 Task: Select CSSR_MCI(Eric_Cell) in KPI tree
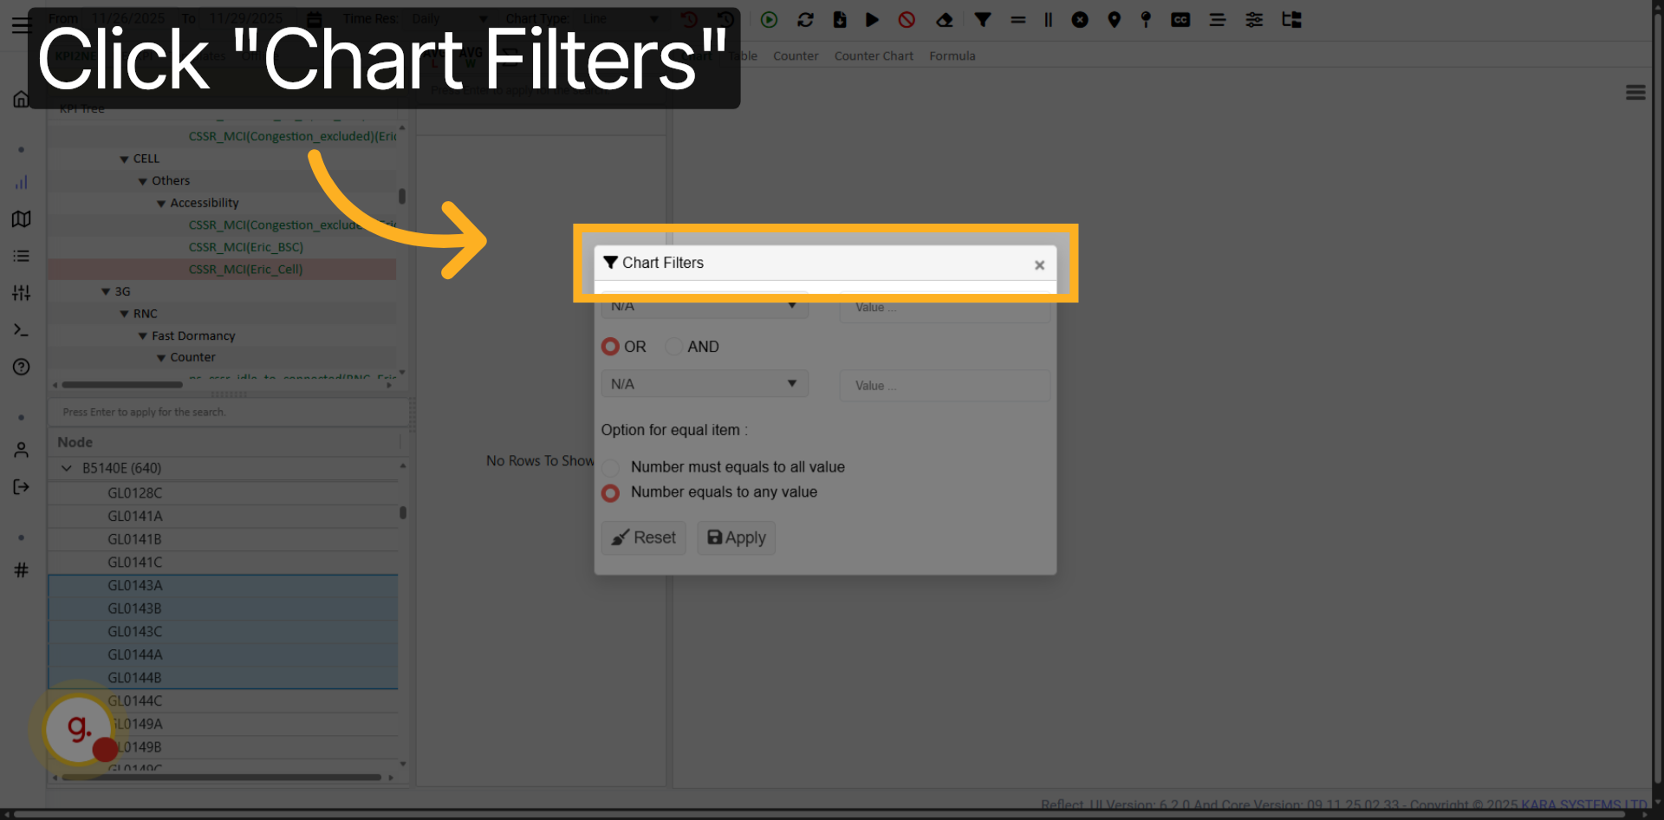point(246,270)
